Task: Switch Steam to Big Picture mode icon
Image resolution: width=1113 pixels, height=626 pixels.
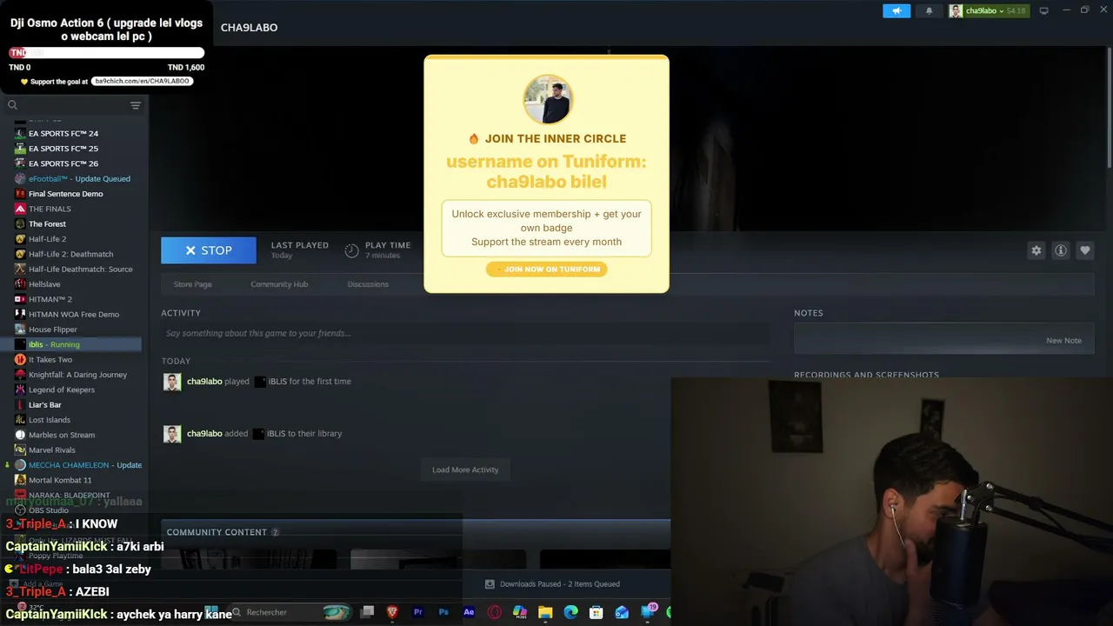Action: click(x=1043, y=10)
